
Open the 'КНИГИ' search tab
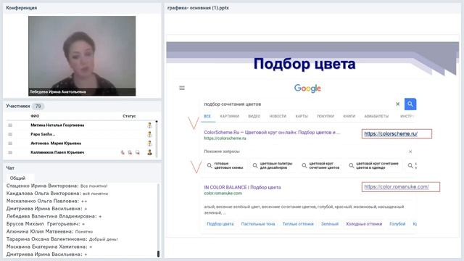[x=349, y=116]
